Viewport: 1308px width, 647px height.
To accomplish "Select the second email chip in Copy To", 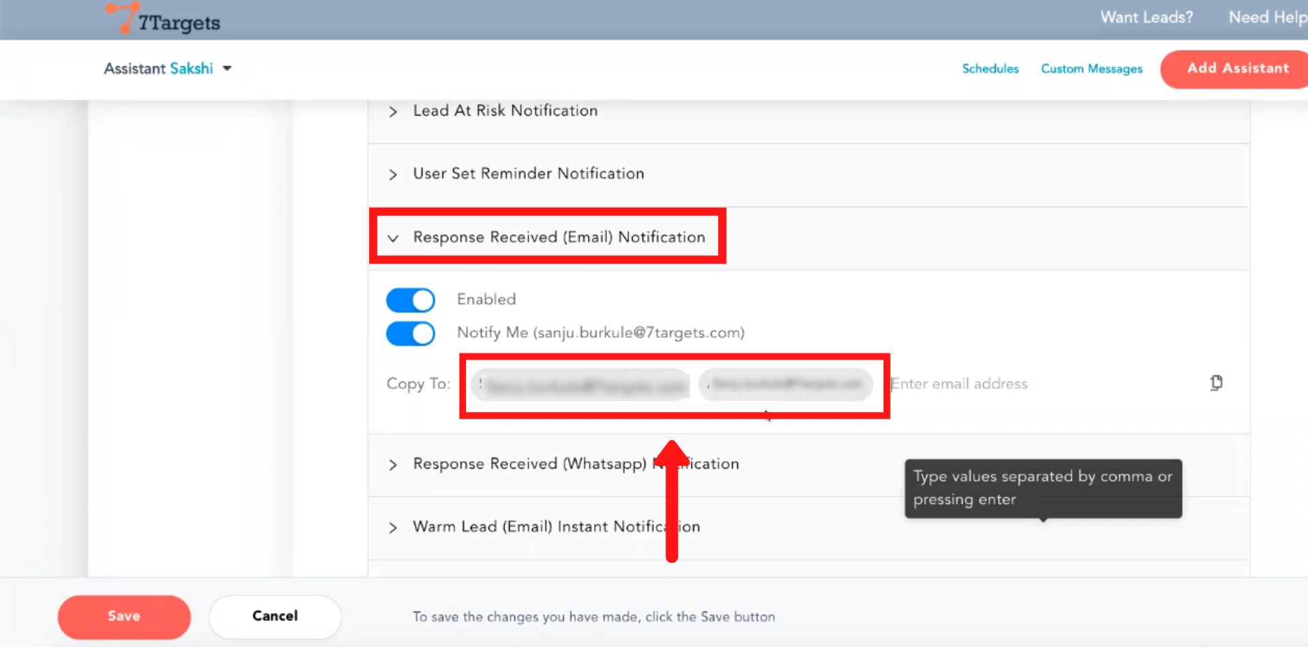I will [785, 385].
